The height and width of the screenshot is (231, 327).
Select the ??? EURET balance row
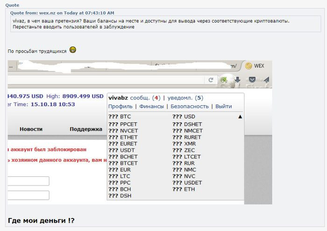click(123, 144)
